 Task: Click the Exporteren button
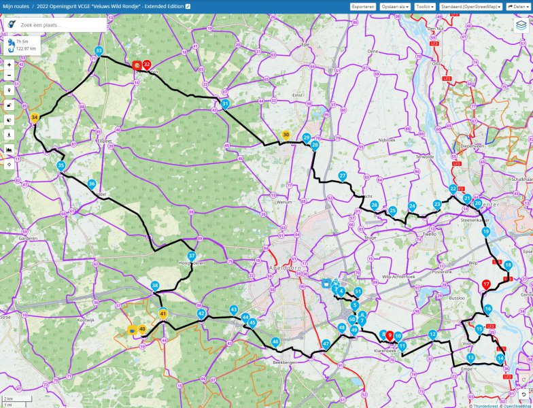pos(363,6)
